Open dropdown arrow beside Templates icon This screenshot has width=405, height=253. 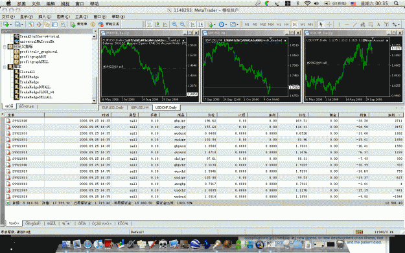(x=238, y=25)
